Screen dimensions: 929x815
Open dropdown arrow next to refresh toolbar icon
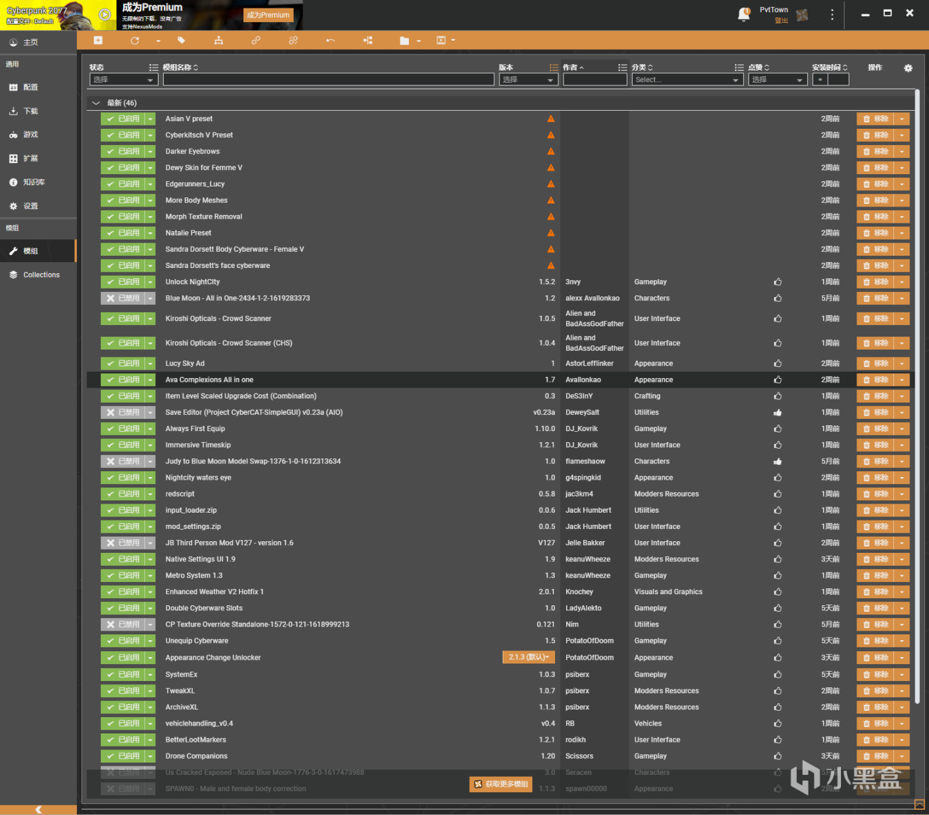click(x=158, y=41)
